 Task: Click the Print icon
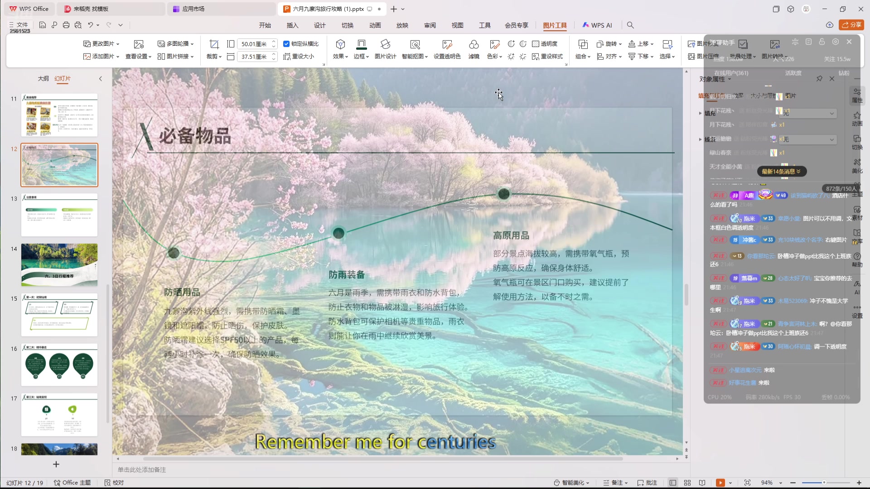(66, 25)
